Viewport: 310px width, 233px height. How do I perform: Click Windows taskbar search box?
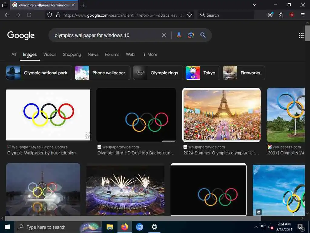pyautogui.click(x=58, y=227)
